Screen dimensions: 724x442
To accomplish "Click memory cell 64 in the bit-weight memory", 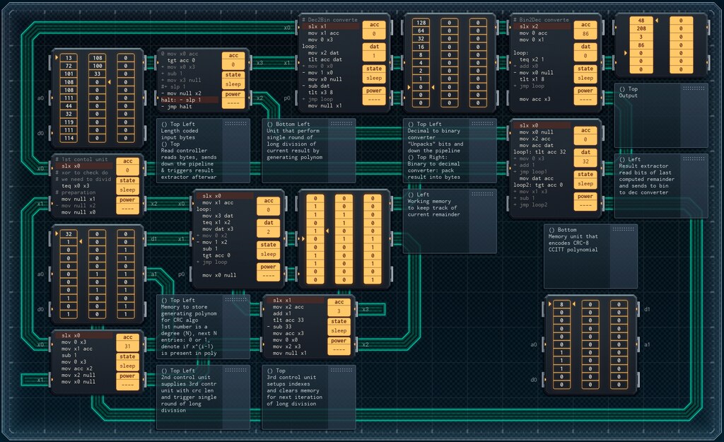I will tap(421, 31).
